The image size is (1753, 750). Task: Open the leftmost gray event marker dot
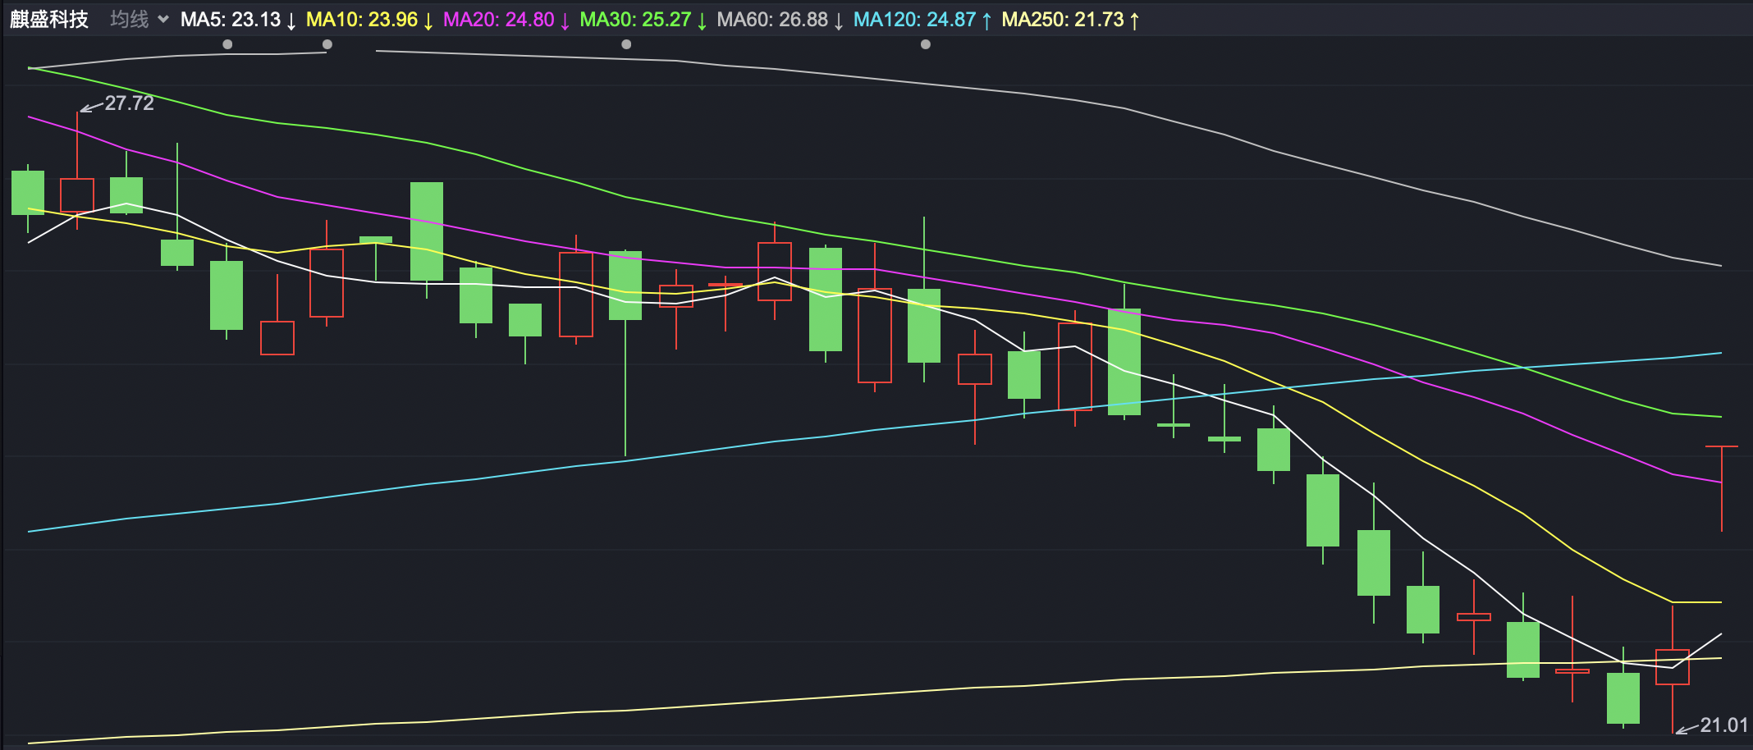pyautogui.click(x=227, y=44)
